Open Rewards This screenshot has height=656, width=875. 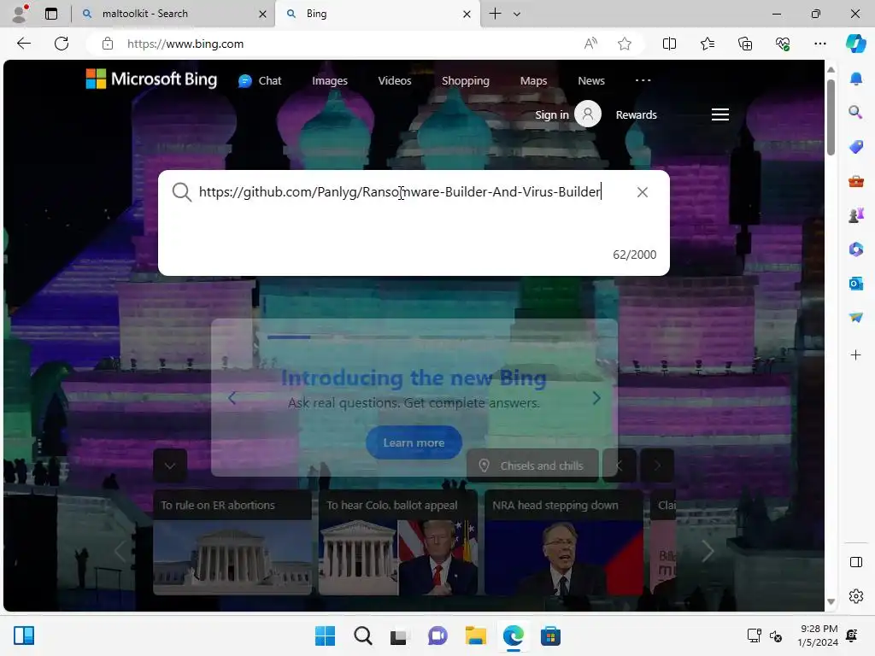(636, 115)
